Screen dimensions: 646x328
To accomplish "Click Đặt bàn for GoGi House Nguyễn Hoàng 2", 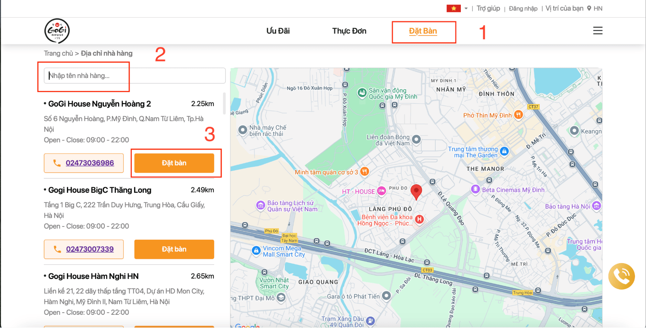I will pos(174,163).
